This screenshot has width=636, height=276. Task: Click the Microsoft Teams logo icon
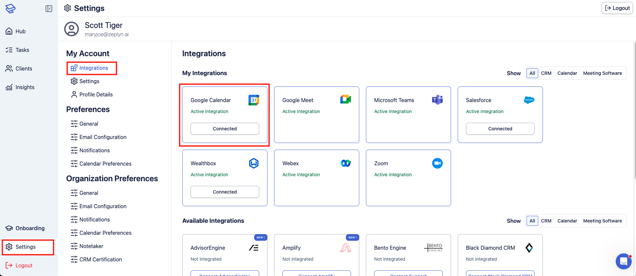click(x=437, y=99)
